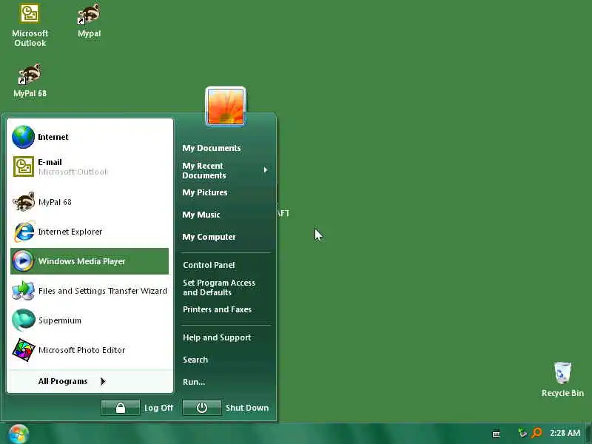The width and height of the screenshot is (592, 444).
Task: Open Control Panel from Start menu
Action: pos(209,265)
